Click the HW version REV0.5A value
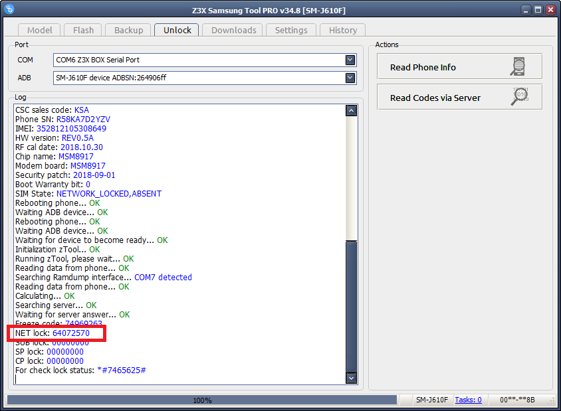Screen dimensions: 561x411 [78, 138]
